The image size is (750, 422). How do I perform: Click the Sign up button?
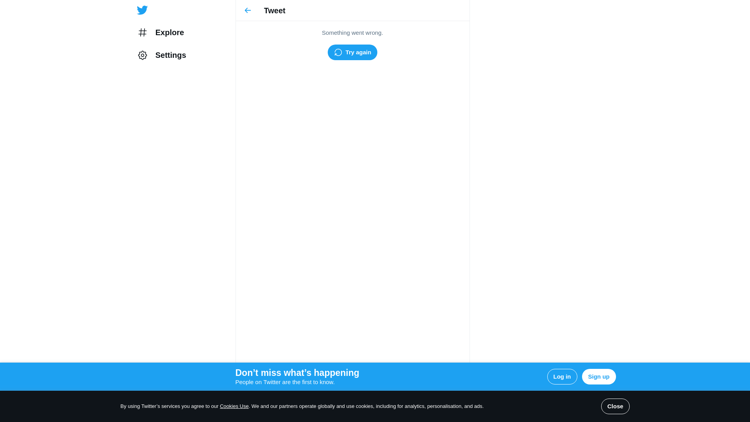598,377
